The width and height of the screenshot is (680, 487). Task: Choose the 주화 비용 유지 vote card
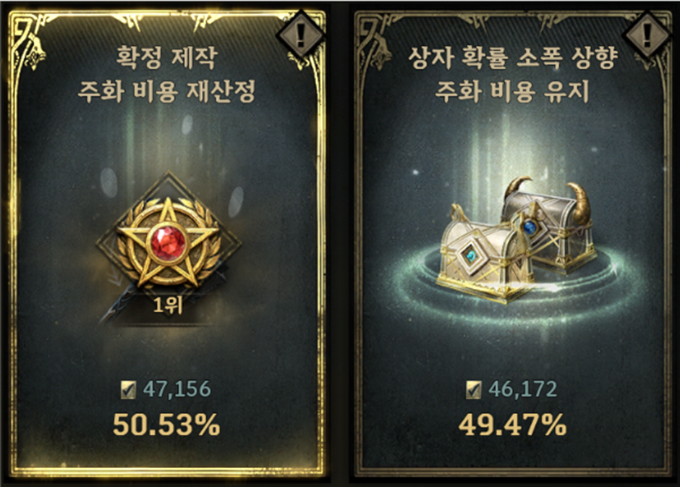[513, 244]
